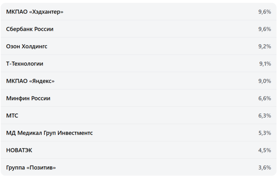Click the МКПАО «Хэдхантер» holding name
This screenshot has height=179, width=278.
tap(35, 12)
